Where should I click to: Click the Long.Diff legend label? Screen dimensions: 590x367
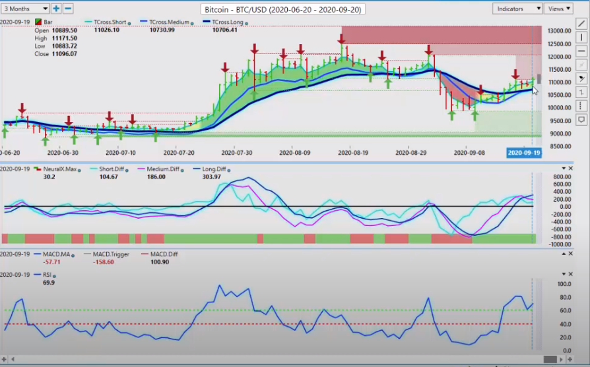(x=214, y=169)
